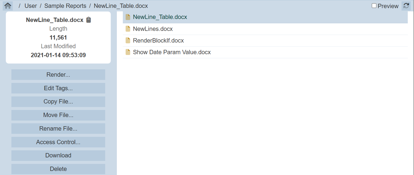
Task: Click the home icon in breadcrumb
Action: (x=8, y=6)
